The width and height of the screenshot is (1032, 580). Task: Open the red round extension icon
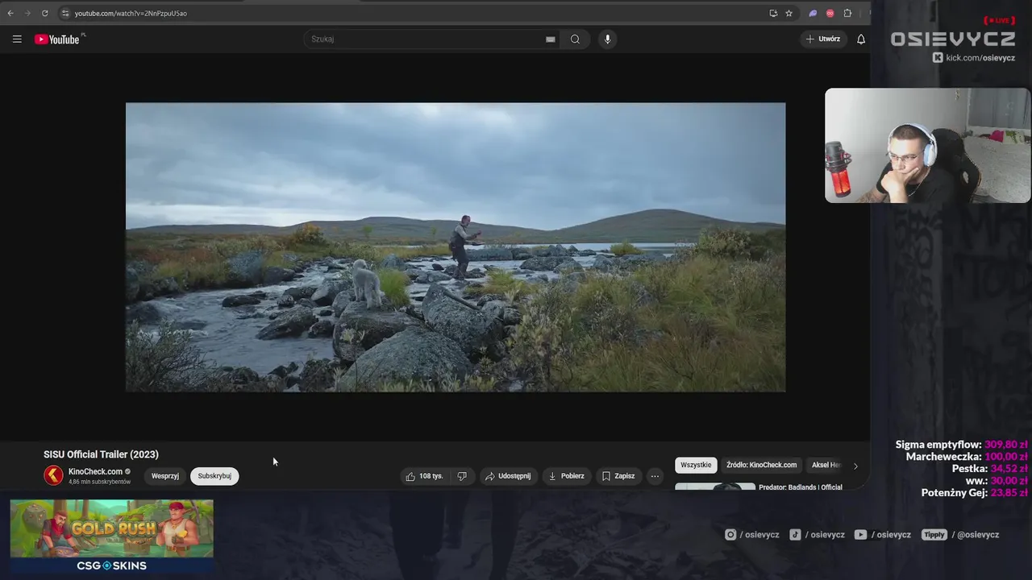pos(830,13)
